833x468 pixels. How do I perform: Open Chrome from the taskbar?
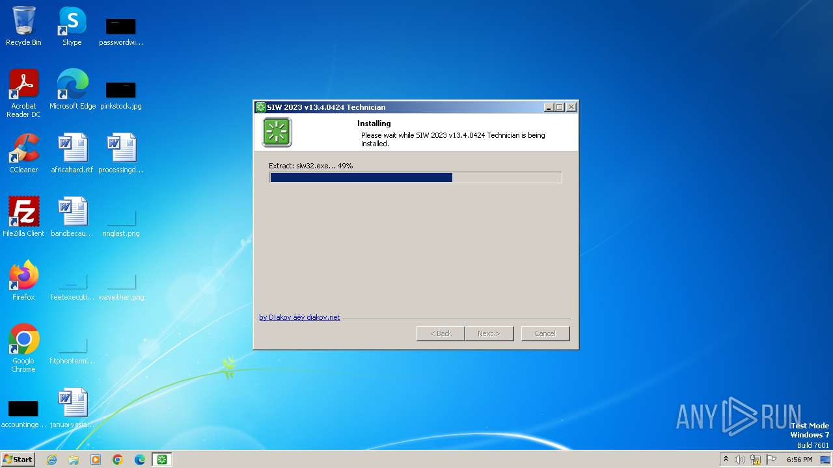point(118,460)
